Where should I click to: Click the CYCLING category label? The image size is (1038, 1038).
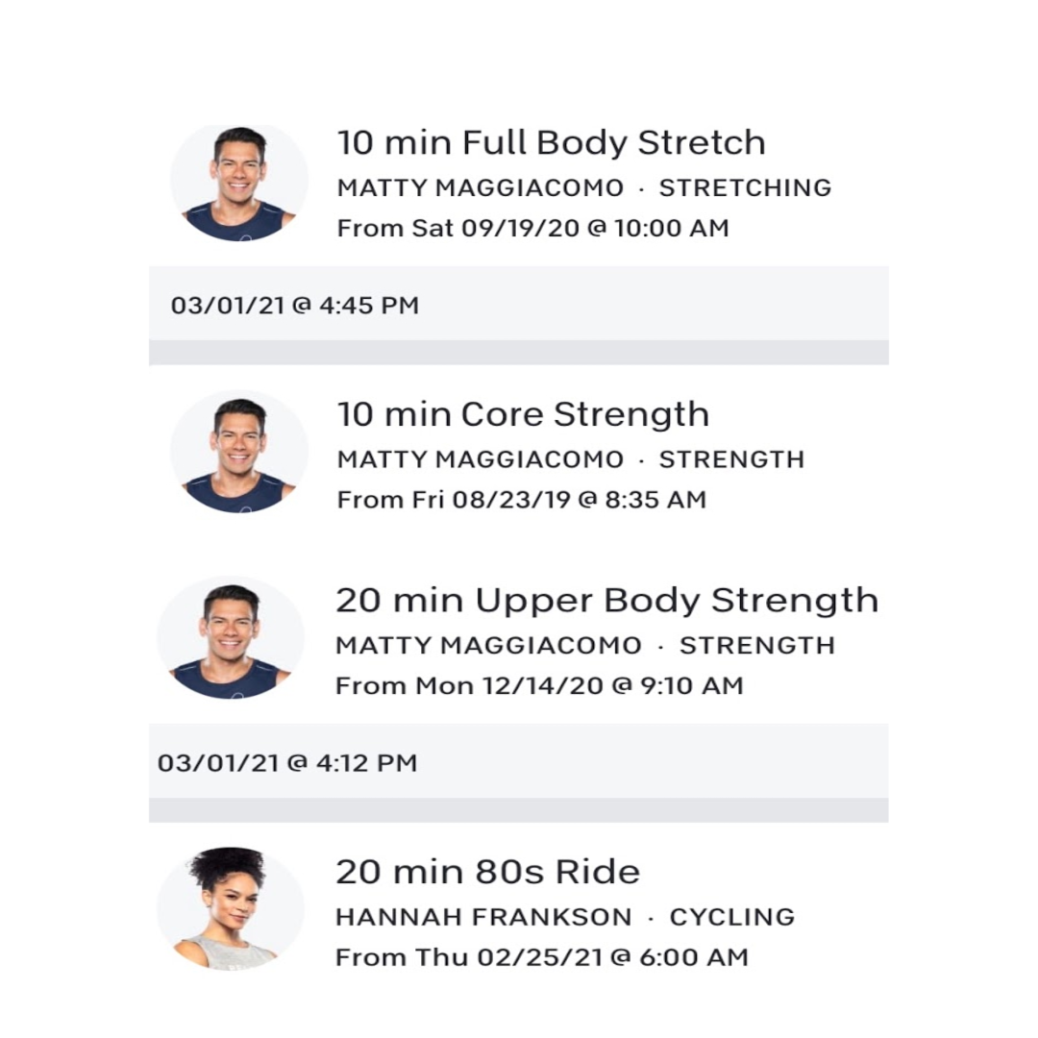point(732,918)
